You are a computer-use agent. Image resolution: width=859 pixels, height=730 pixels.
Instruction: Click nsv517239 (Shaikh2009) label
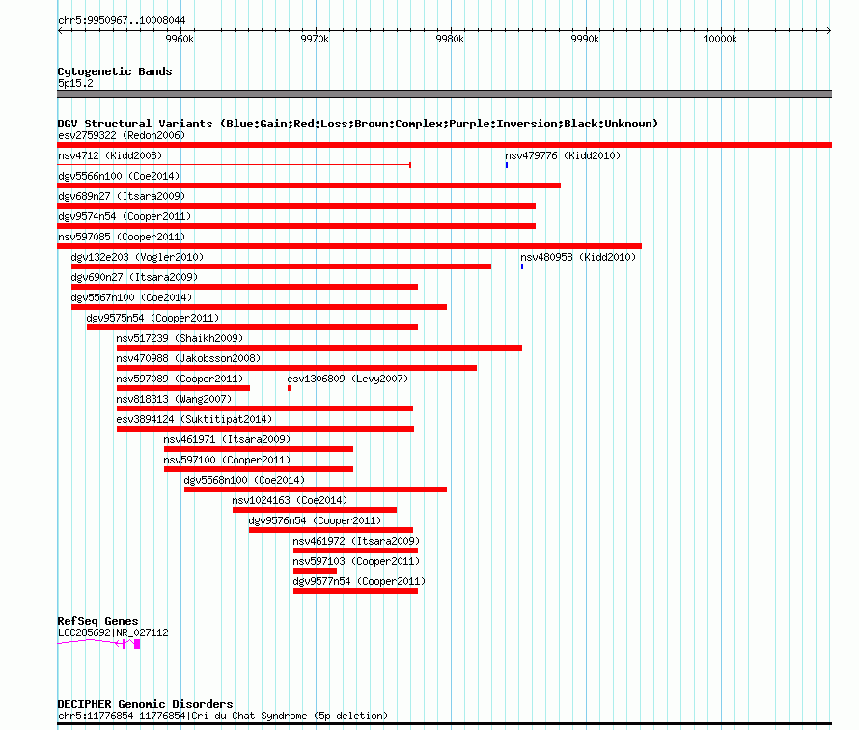(x=180, y=338)
